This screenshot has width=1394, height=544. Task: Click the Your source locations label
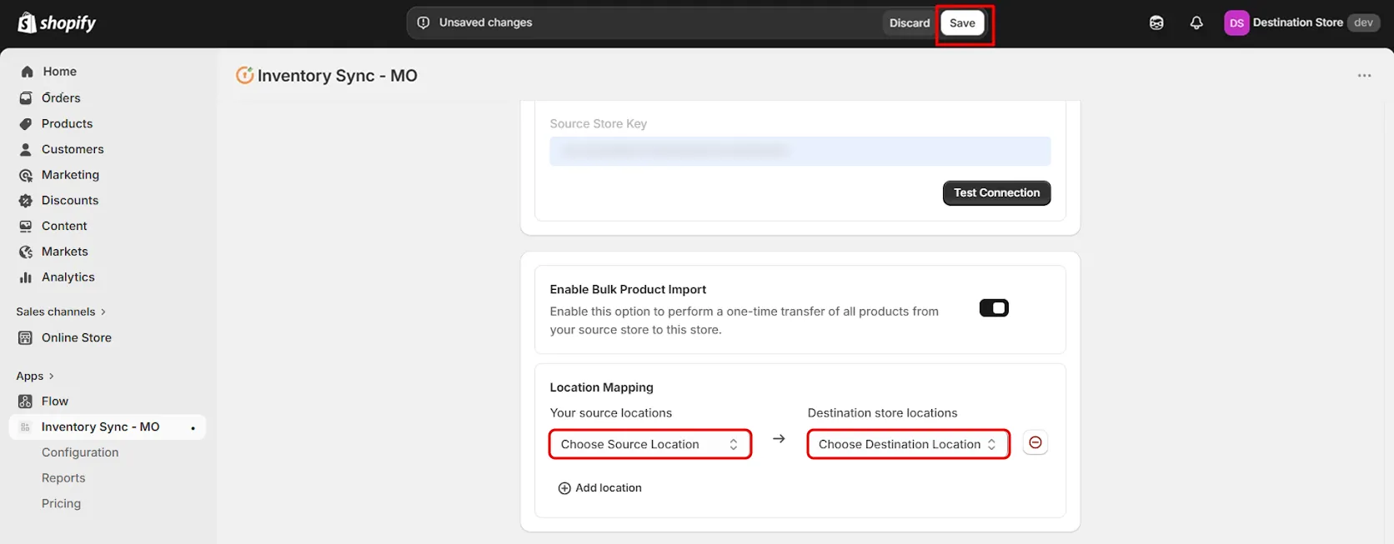tap(610, 413)
